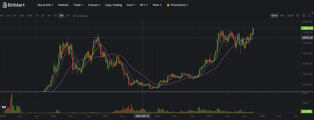Open the Copy Trading page
Image resolution: width=314 pixels, height=120 pixels.
114,5
